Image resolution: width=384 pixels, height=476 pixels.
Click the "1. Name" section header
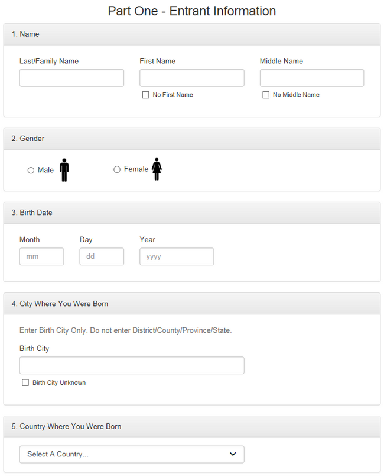click(x=25, y=34)
